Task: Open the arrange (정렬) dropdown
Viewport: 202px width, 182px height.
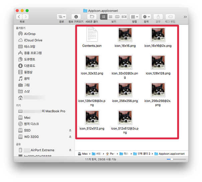Action: tap(134, 17)
